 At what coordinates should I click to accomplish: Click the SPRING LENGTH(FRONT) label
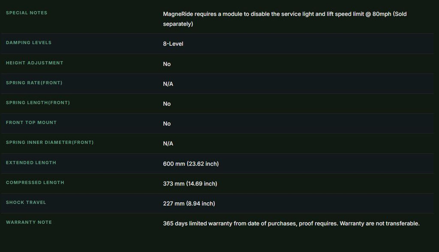[38, 103]
